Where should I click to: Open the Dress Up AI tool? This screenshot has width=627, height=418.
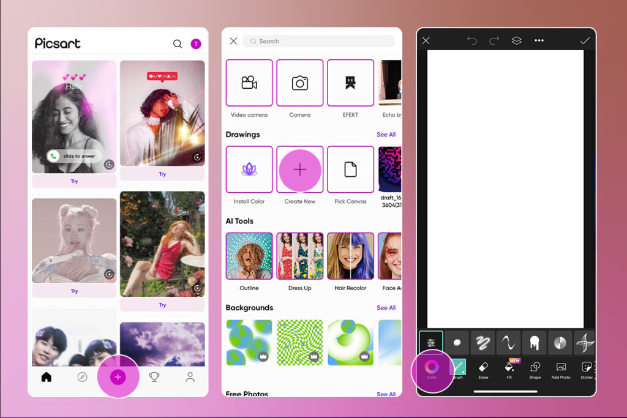299,256
